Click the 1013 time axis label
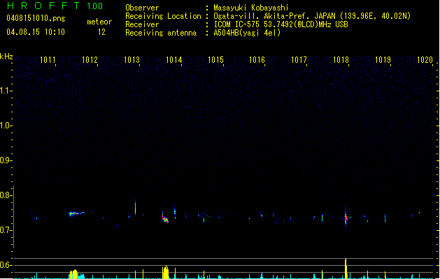 pos(132,60)
